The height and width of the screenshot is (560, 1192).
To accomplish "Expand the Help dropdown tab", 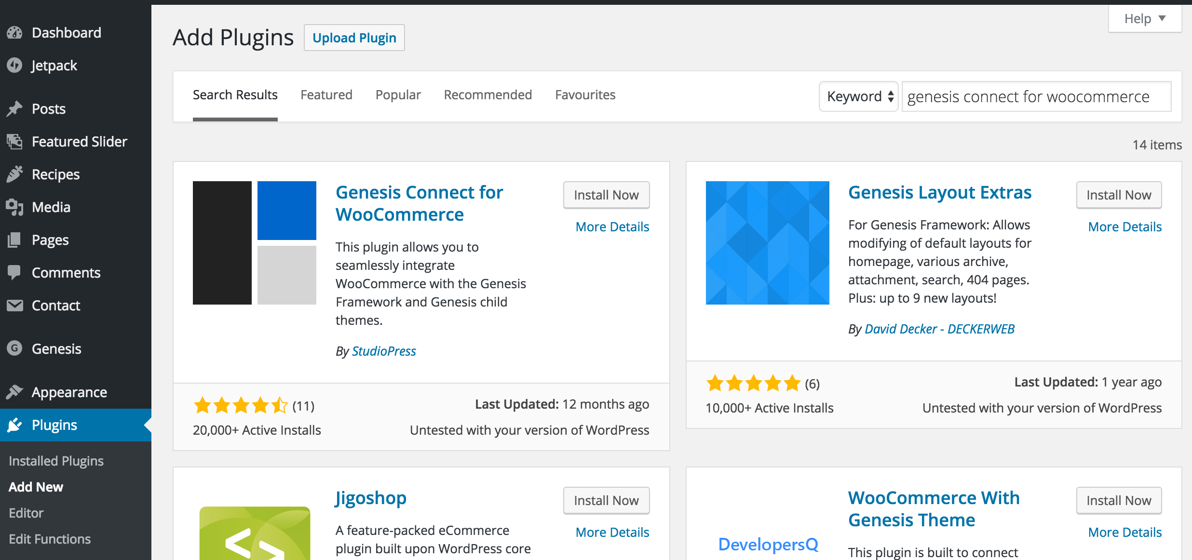I will click(x=1145, y=19).
